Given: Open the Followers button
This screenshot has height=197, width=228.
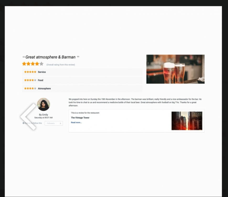Looking at the screenshot, I should click(x=54, y=123).
